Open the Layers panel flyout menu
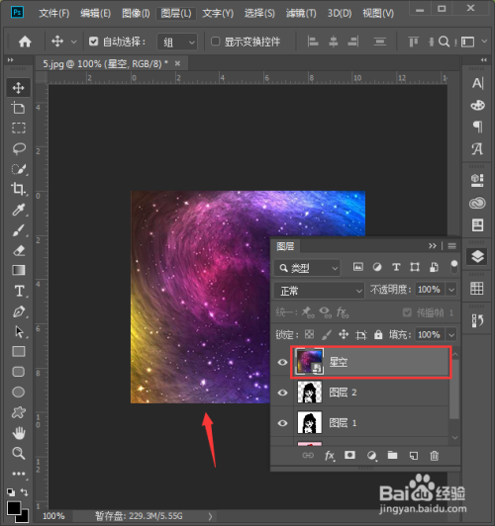Screen dimensions: 495x526 (x=451, y=246)
